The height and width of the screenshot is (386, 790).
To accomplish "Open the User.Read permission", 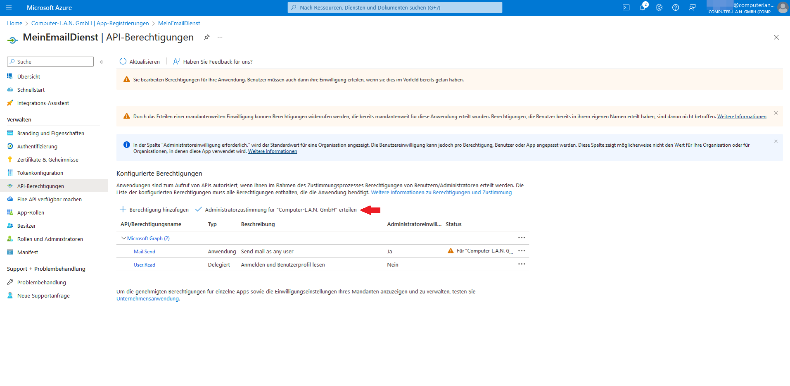I will pyautogui.click(x=145, y=265).
